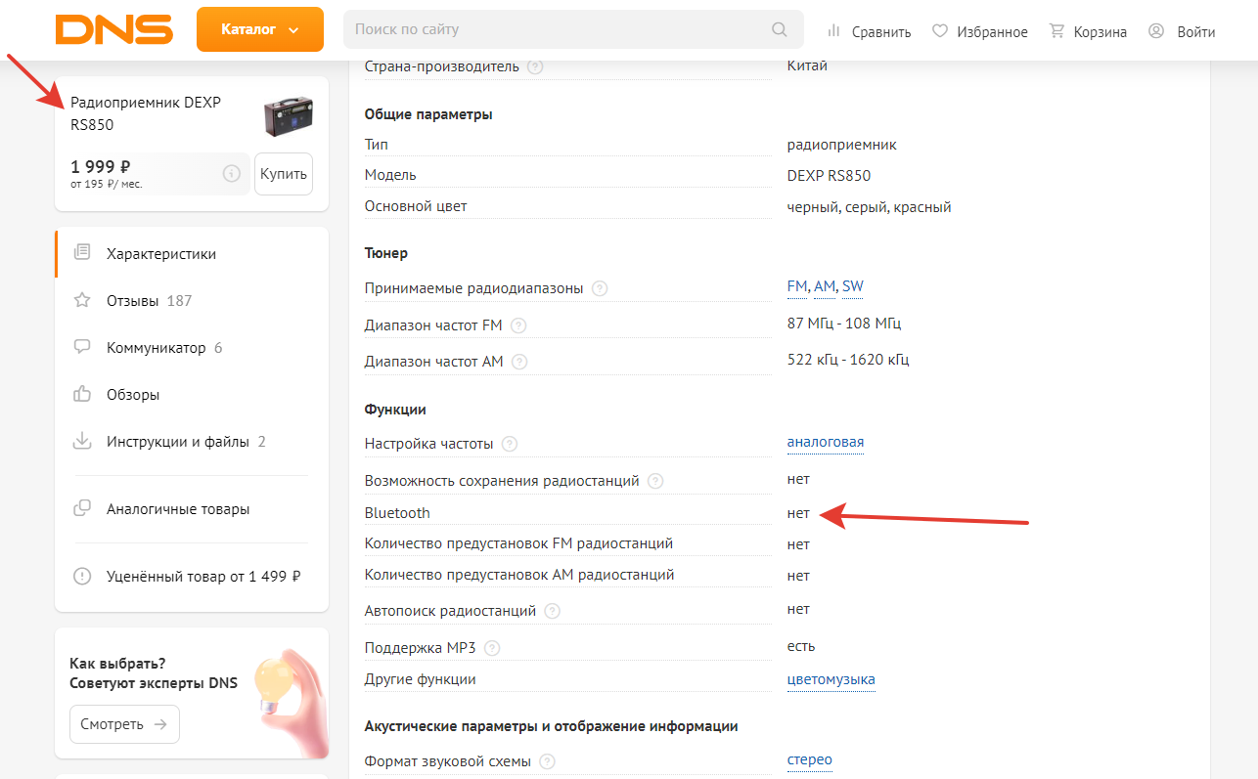Click help icon next to Формат звуковой схемы
The width and height of the screenshot is (1258, 779).
click(548, 761)
